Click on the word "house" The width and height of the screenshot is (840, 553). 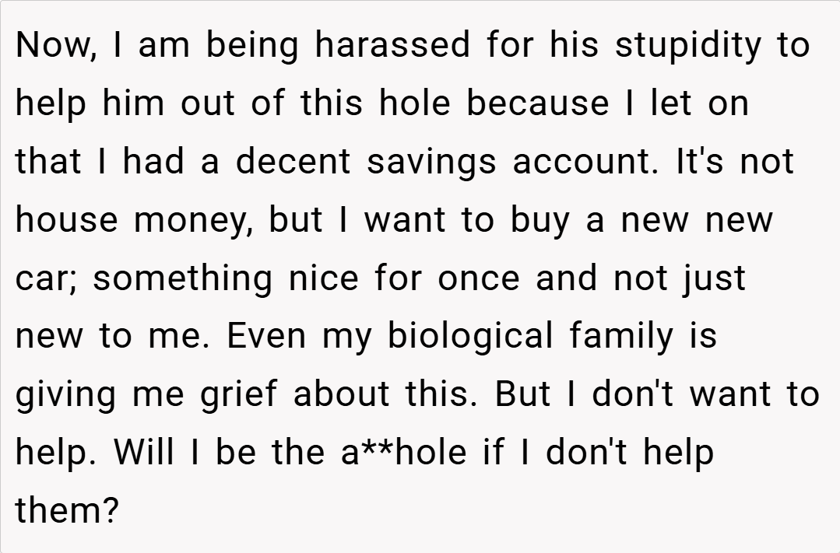coord(68,220)
